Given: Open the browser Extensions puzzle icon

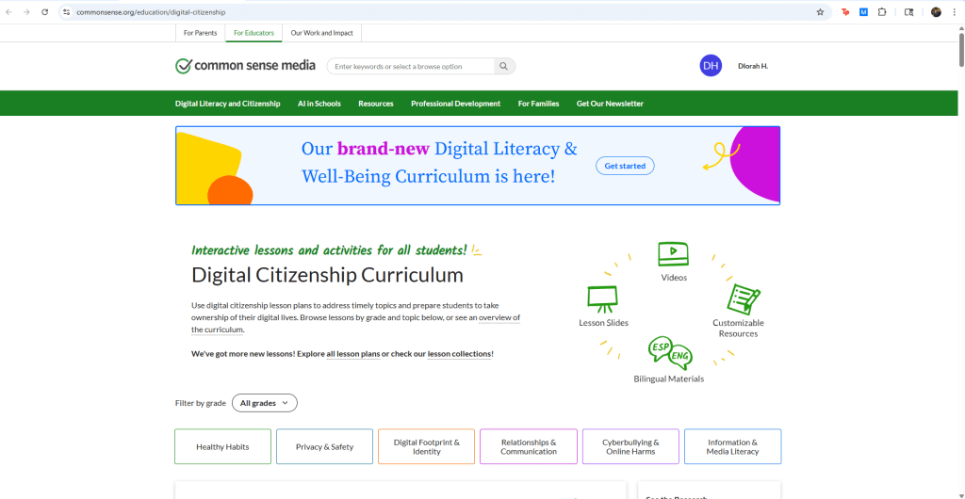Looking at the screenshot, I should 882,12.
